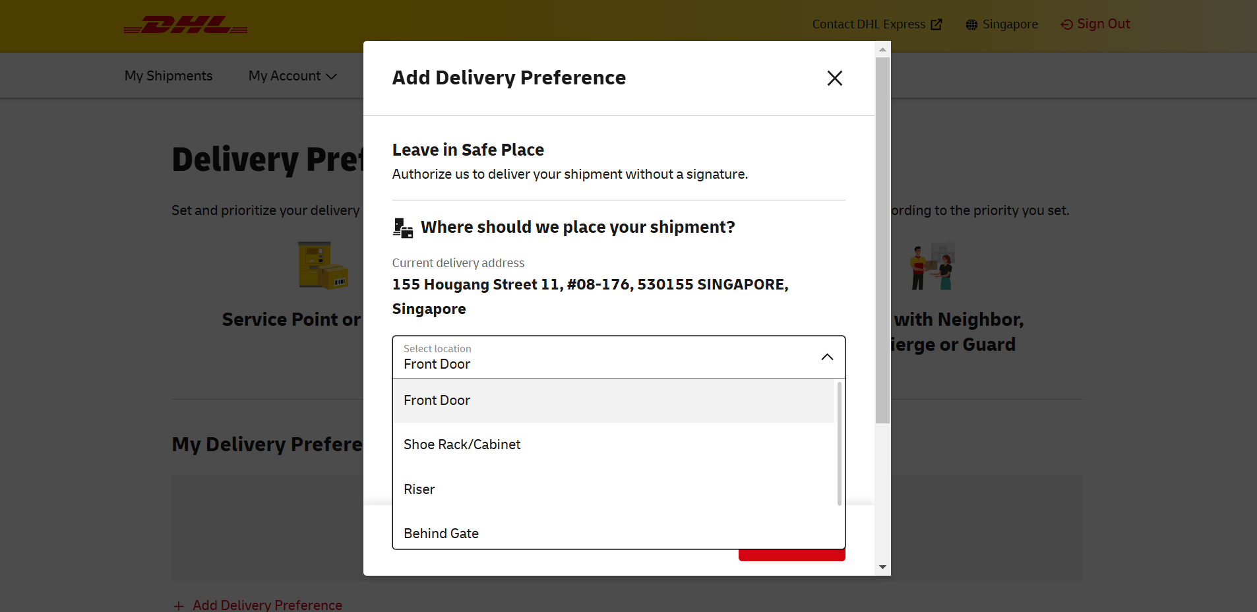Click the Add Delivery Preference link
Viewport: 1257px width, 612px height.
tap(267, 605)
